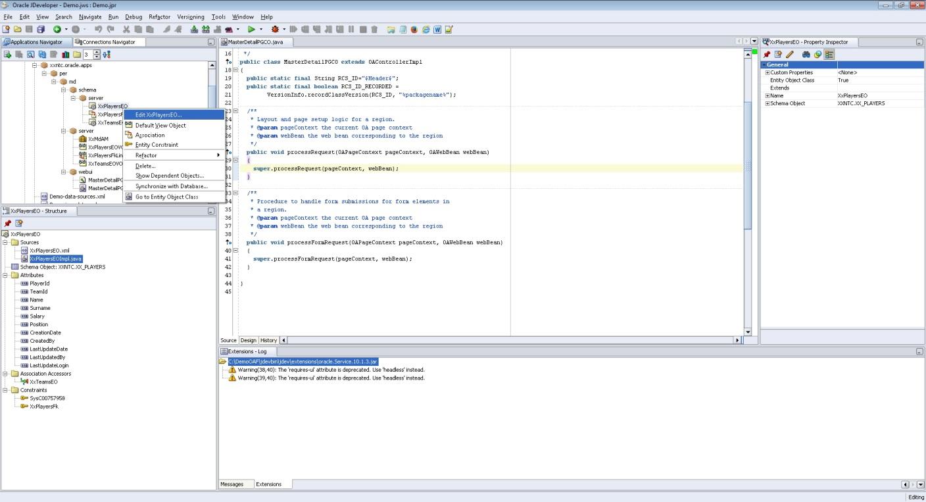Open the File menu

(8, 16)
